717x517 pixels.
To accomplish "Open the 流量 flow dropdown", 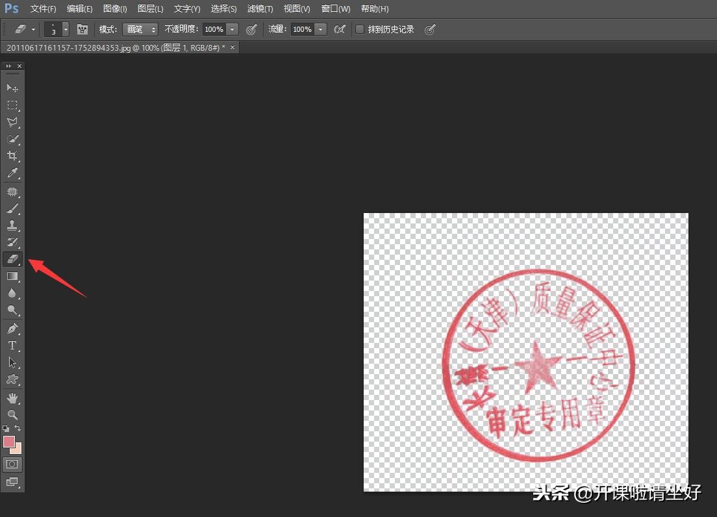I will point(319,29).
